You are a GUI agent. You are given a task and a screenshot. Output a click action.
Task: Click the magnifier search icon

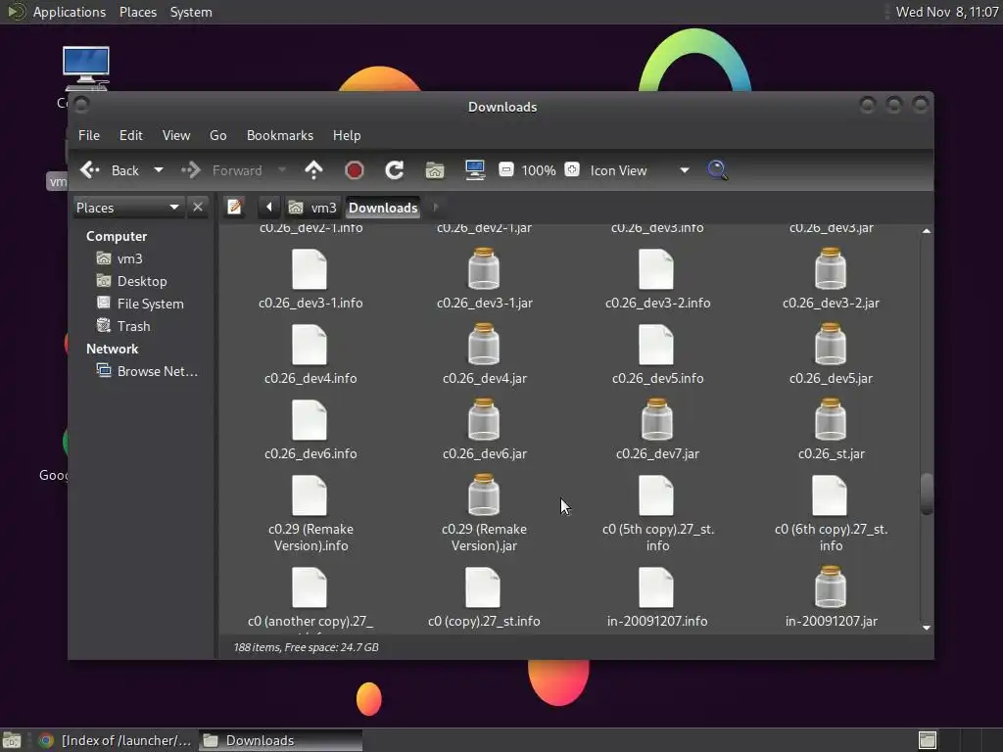pyautogui.click(x=717, y=169)
